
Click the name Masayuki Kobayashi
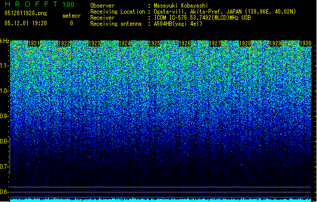181,6
